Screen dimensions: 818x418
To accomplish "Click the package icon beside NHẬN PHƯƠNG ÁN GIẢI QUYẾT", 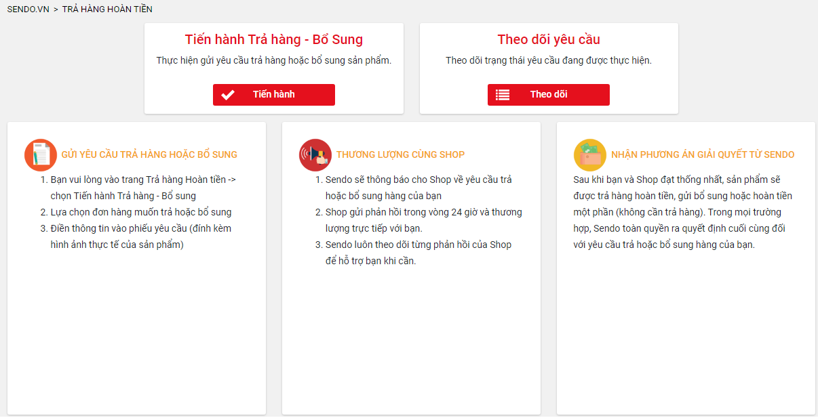I will (x=589, y=154).
